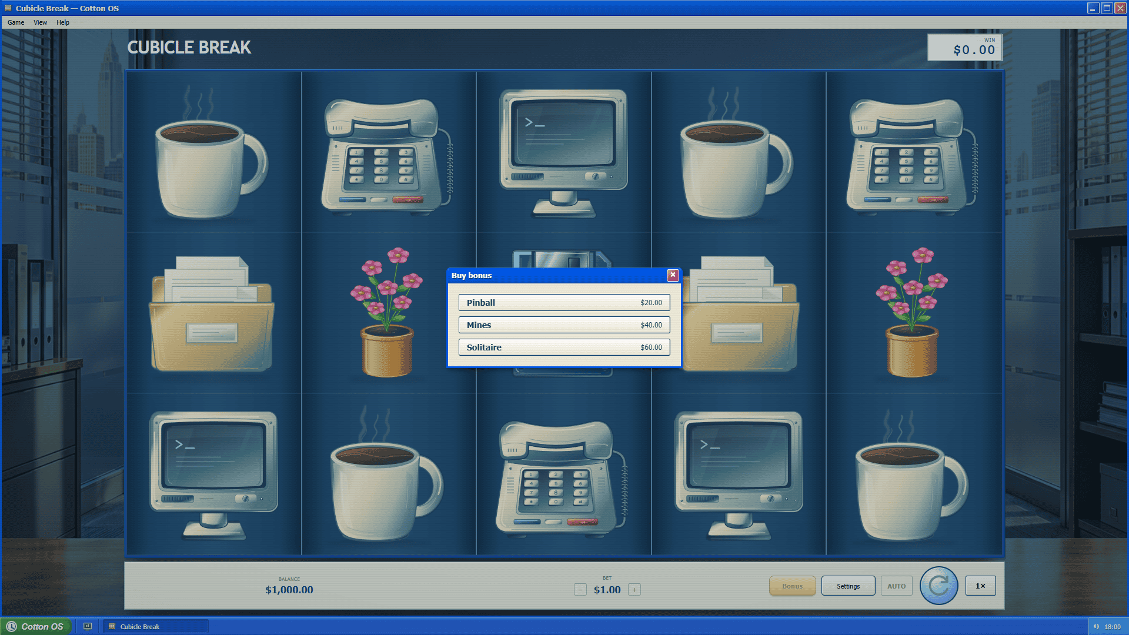Image resolution: width=1129 pixels, height=635 pixels.
Task: Click the show desktop taskbar icon
Action: coord(88,627)
